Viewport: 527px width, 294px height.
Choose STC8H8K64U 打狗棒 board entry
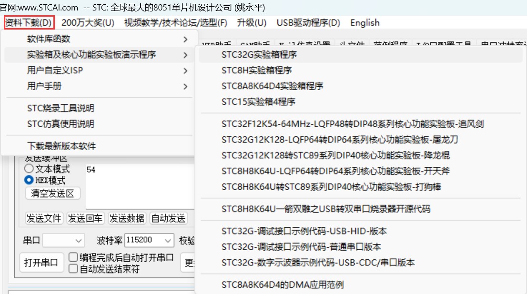tap(361, 187)
